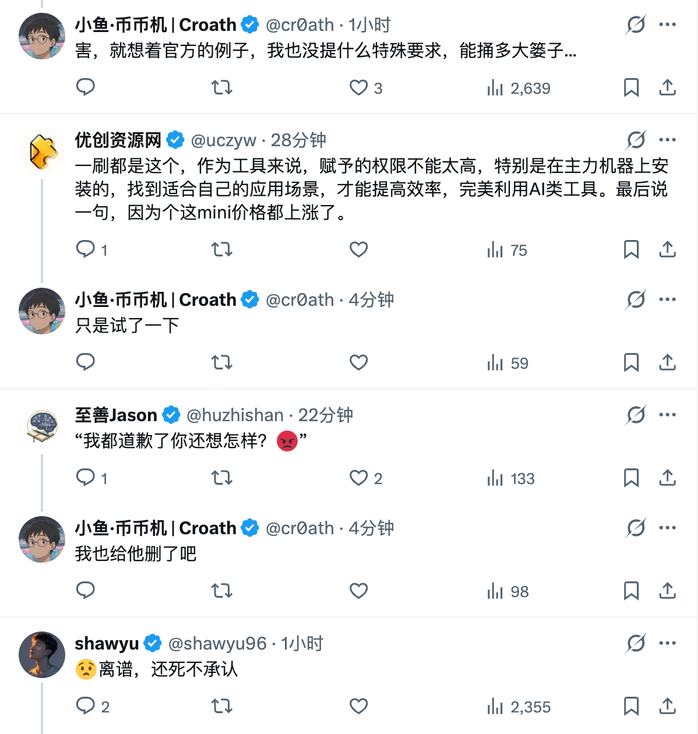Bookmark shawyu's tweet

tap(631, 707)
